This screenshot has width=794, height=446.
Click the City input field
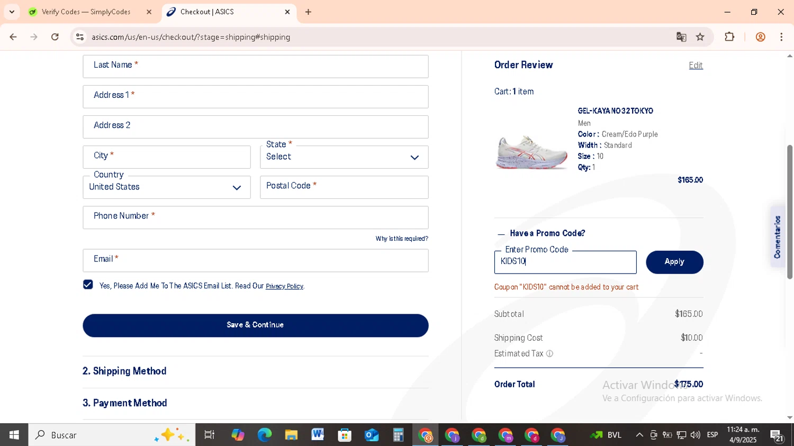pyautogui.click(x=167, y=157)
